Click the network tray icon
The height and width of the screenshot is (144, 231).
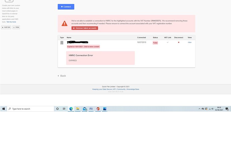tap(209, 109)
